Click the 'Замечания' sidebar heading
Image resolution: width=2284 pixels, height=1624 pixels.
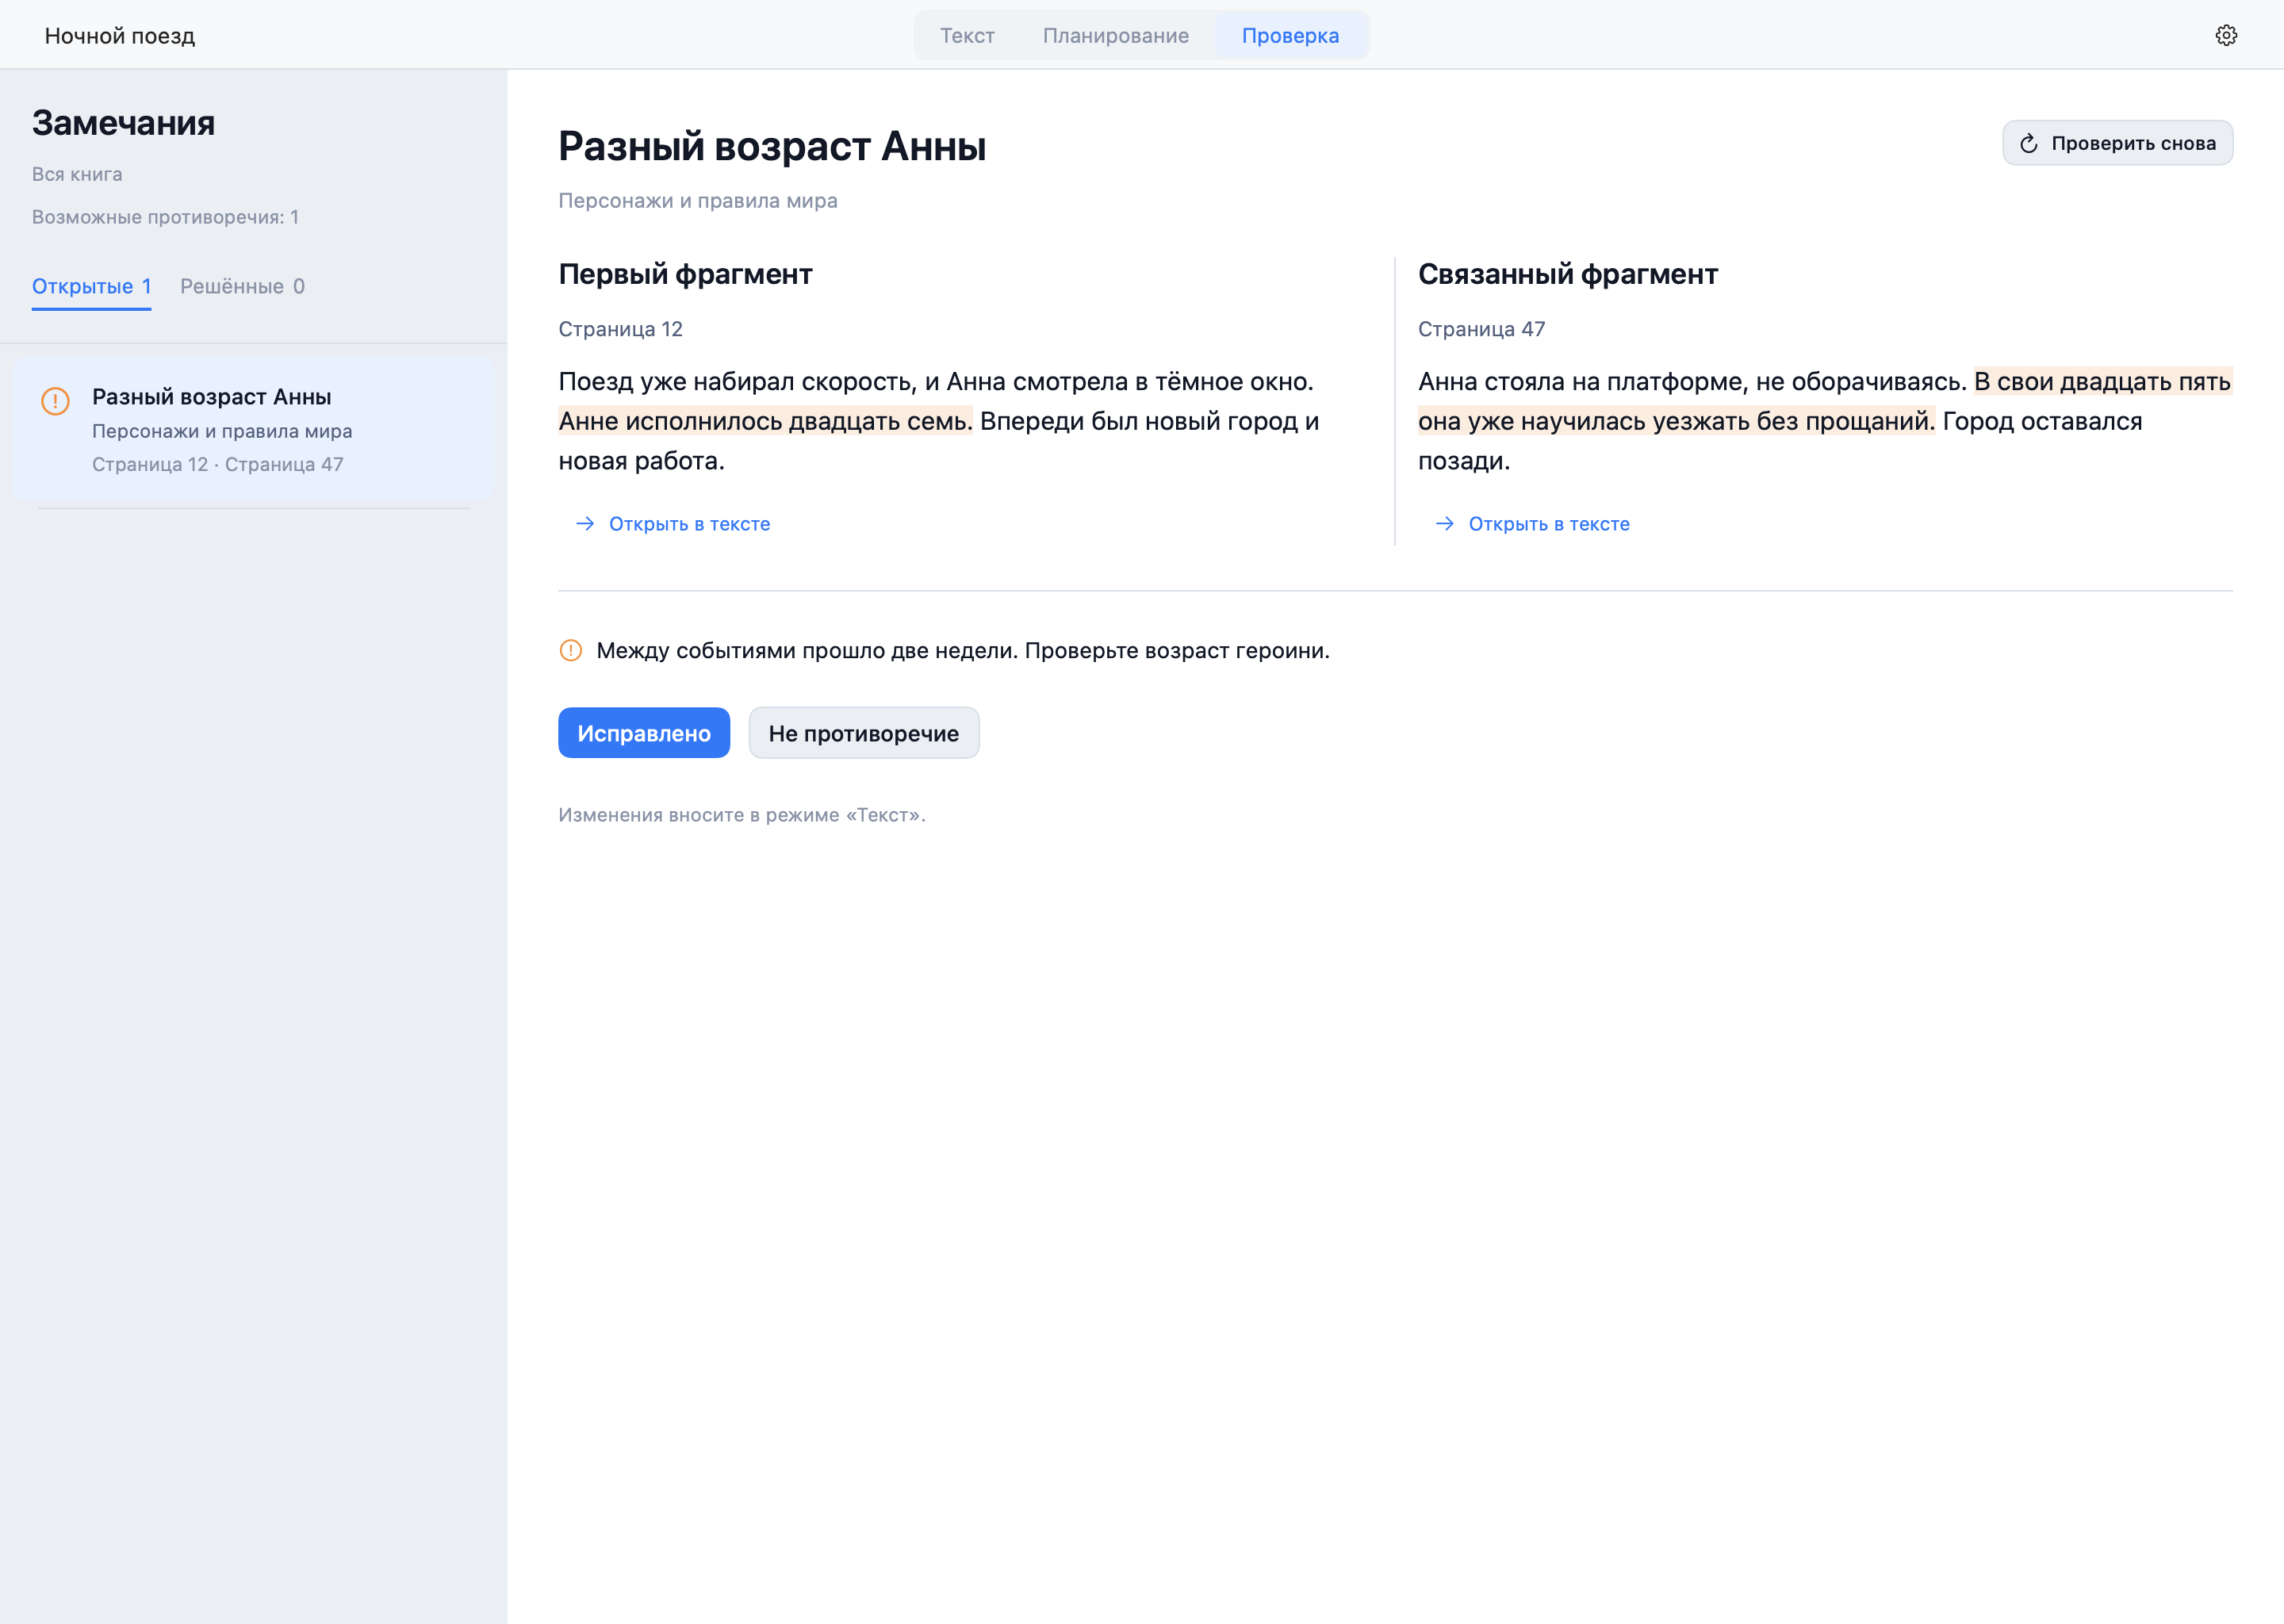(x=123, y=123)
